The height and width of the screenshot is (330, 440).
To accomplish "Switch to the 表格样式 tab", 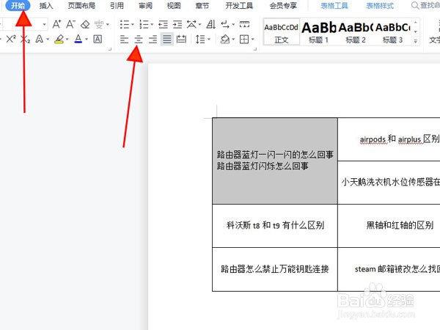I will click(x=380, y=6).
